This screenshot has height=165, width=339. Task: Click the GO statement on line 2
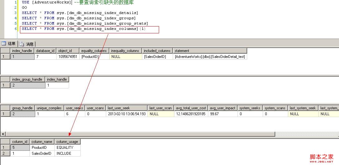tap(24, 7)
